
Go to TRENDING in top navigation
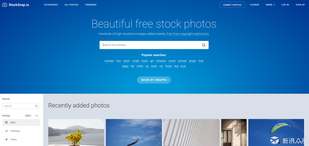91,5
